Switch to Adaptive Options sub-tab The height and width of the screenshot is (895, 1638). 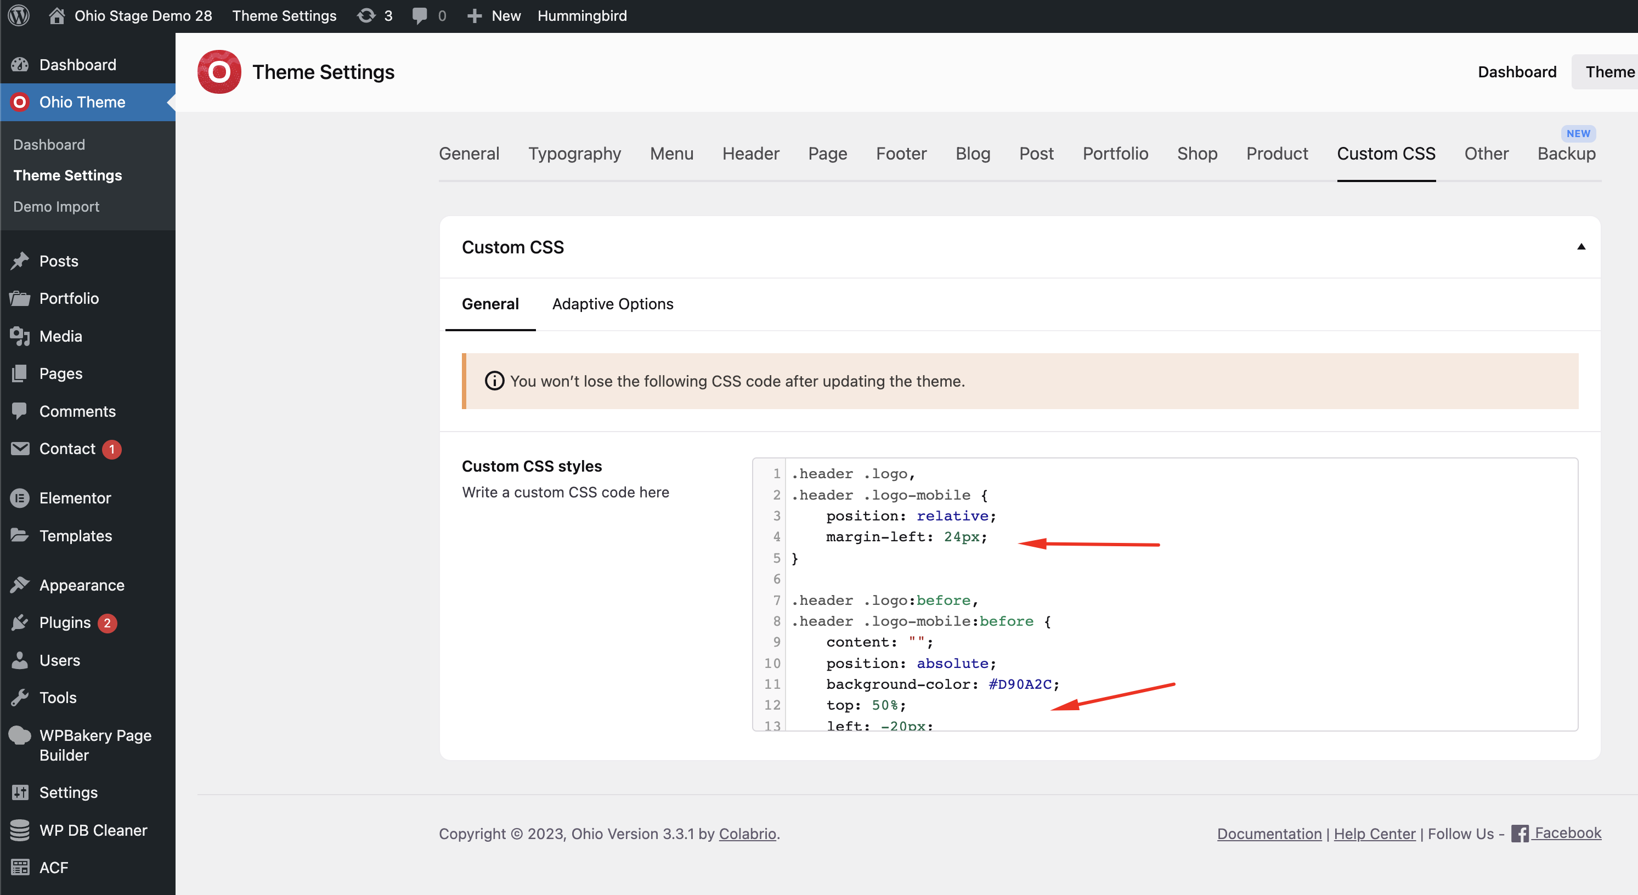[612, 304]
